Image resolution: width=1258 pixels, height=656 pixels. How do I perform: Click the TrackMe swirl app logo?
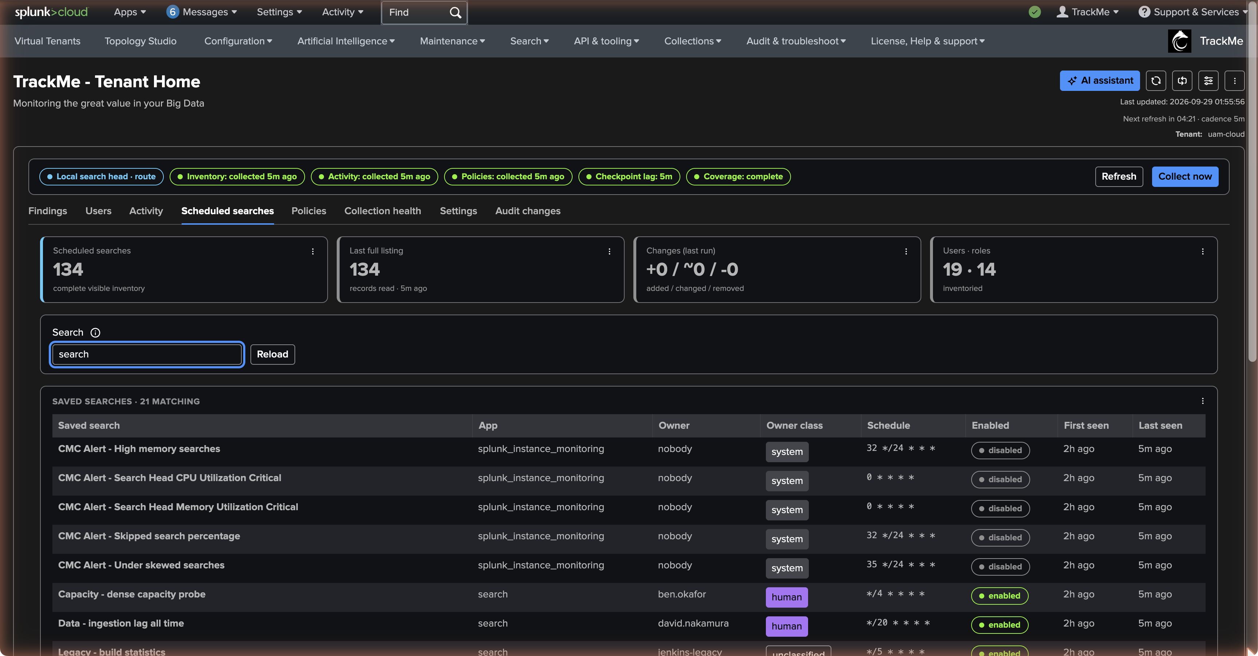click(1179, 41)
